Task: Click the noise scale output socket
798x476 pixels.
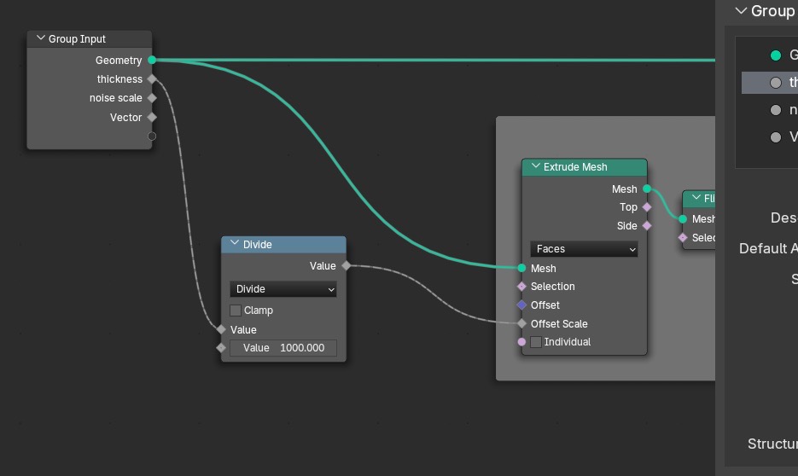Action: (152, 98)
